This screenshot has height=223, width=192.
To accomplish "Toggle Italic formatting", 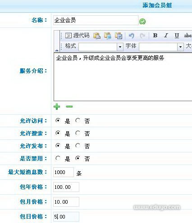I will pyautogui.click(x=166, y=36).
